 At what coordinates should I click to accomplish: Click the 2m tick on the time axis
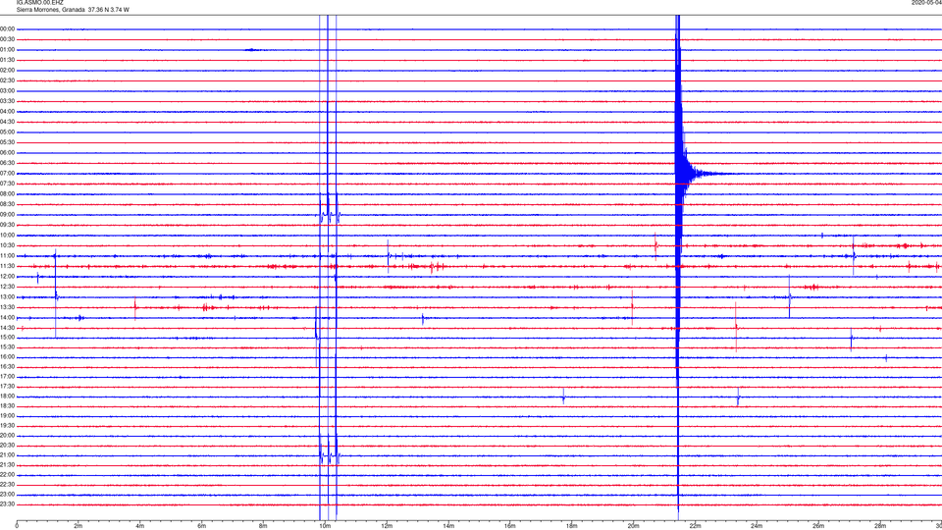point(78,526)
